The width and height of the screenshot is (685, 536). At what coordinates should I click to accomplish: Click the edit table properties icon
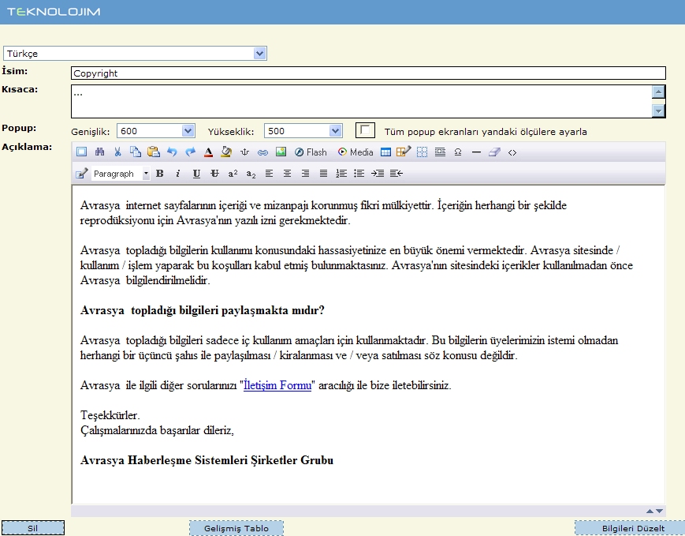tap(404, 152)
